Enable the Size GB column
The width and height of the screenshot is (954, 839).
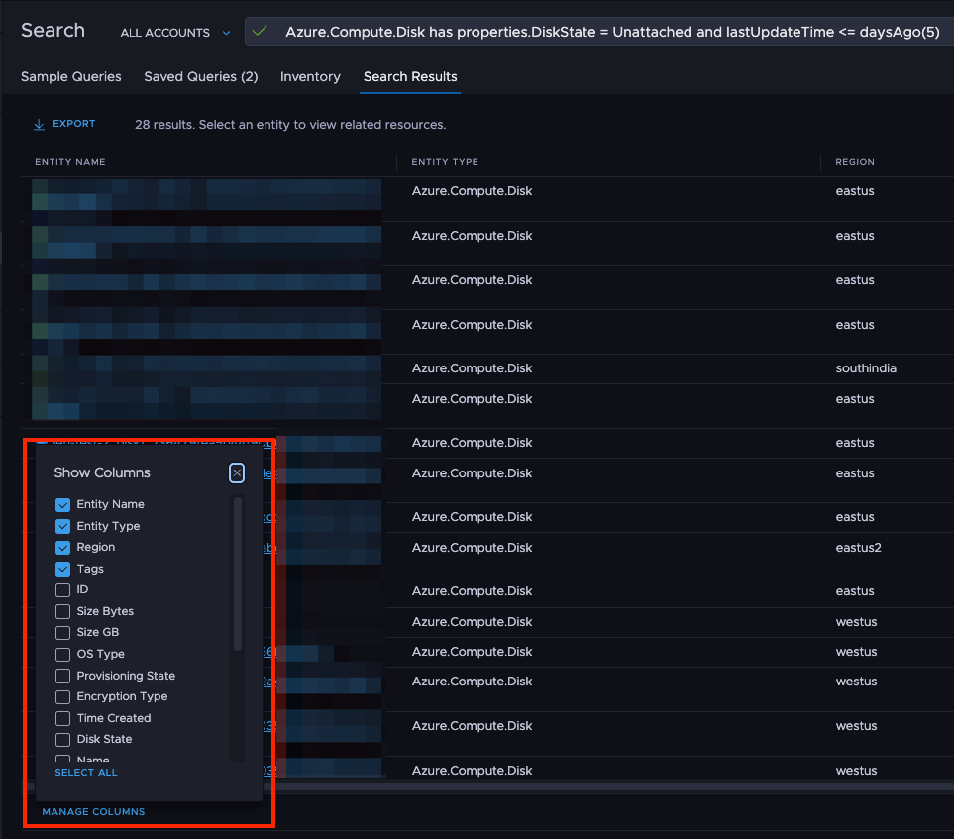(62, 632)
